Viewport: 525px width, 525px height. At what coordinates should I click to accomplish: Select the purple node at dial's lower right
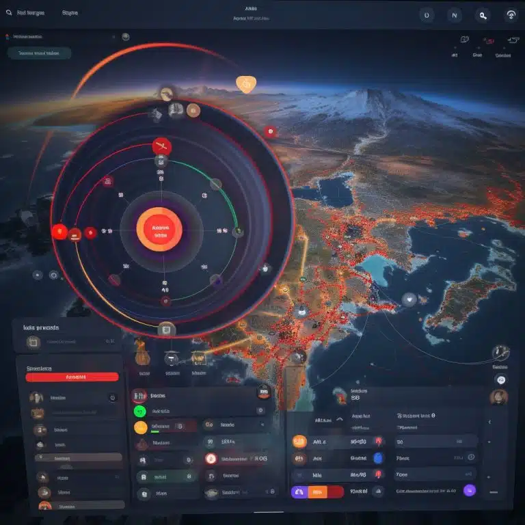[217, 280]
